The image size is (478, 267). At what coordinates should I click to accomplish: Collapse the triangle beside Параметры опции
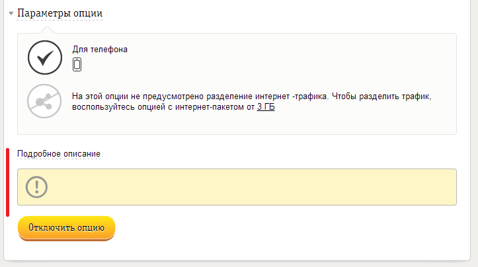[x=11, y=13]
